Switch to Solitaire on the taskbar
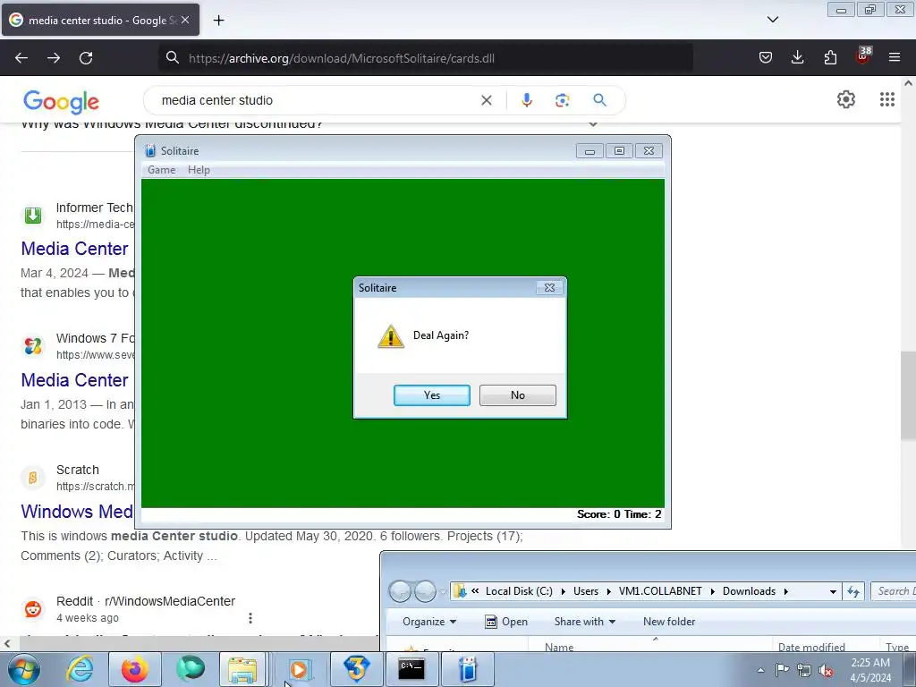Screen dimensions: 916x687 (467, 669)
